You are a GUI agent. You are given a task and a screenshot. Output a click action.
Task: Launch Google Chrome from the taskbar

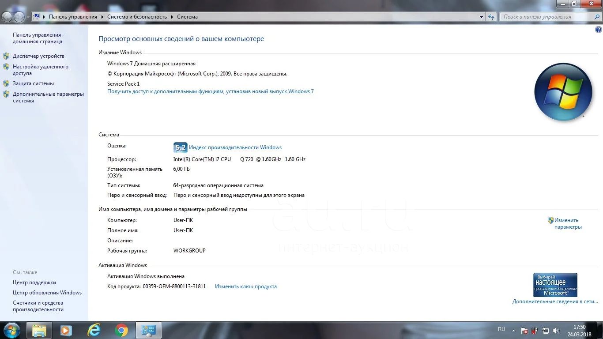coord(121,330)
